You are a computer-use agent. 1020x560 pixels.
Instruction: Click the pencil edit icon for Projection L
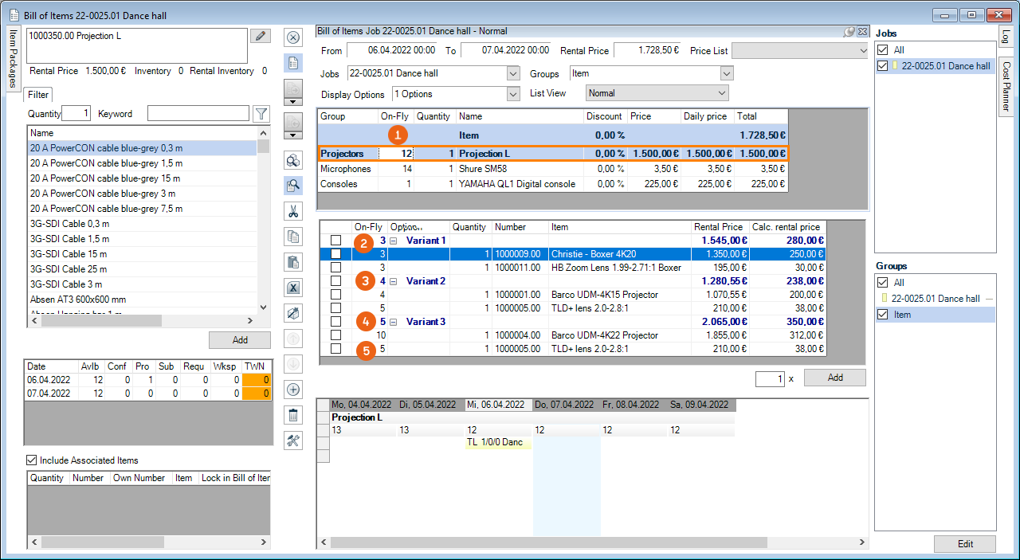pos(260,36)
